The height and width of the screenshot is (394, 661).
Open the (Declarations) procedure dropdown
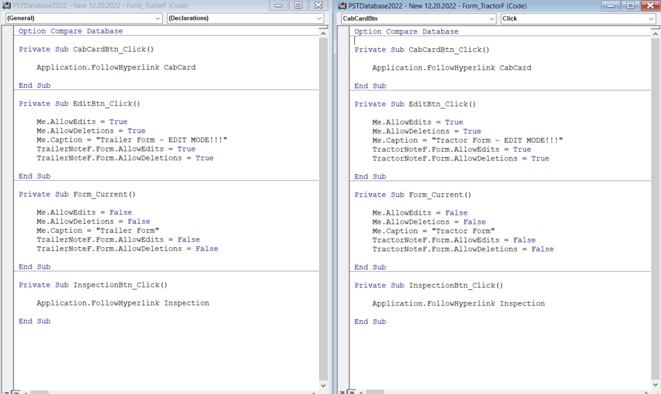(319, 19)
